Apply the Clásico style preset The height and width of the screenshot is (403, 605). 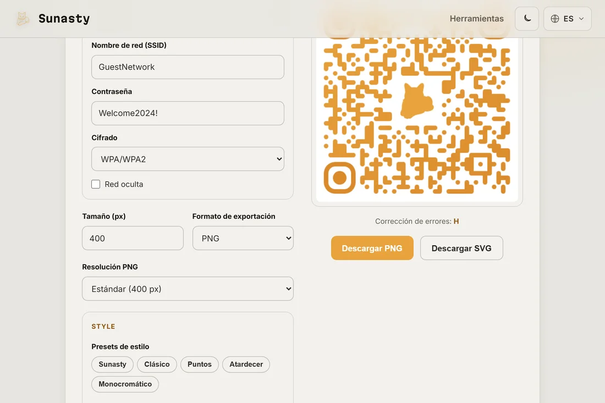point(157,365)
